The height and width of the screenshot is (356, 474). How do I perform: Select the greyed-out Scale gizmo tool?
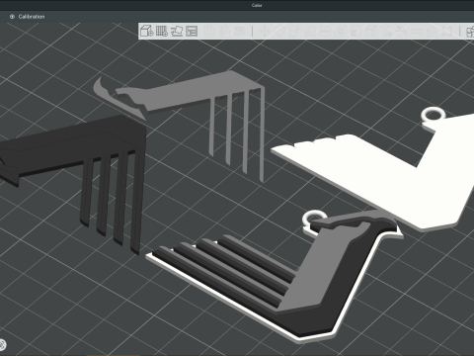(294, 32)
